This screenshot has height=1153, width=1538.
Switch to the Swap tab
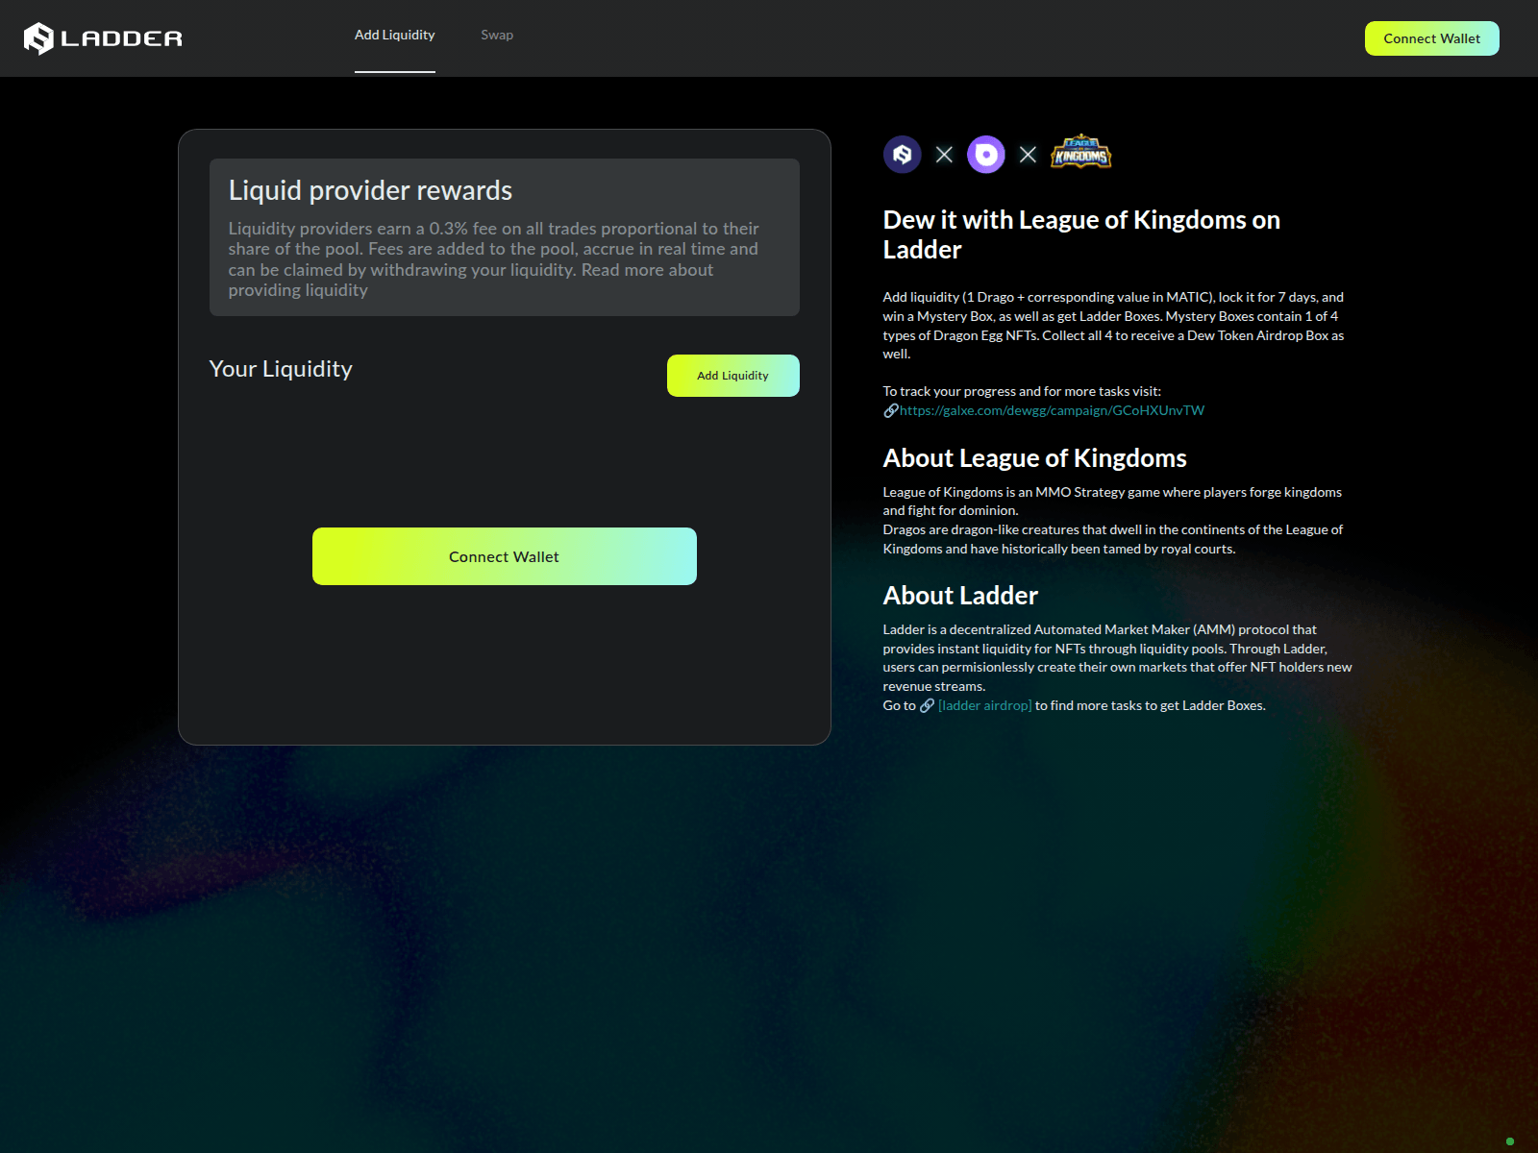tap(497, 35)
